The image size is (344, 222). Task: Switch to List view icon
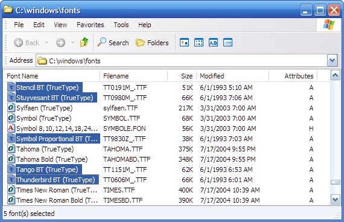click(x=199, y=42)
